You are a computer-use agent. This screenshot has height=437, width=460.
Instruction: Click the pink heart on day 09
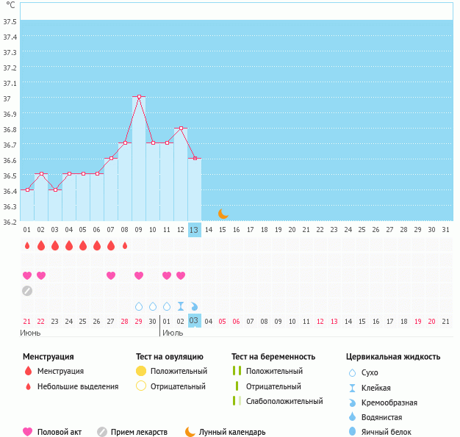(139, 275)
